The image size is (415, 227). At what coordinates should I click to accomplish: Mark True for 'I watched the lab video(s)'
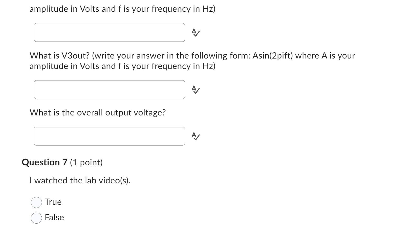pyautogui.click(x=37, y=202)
